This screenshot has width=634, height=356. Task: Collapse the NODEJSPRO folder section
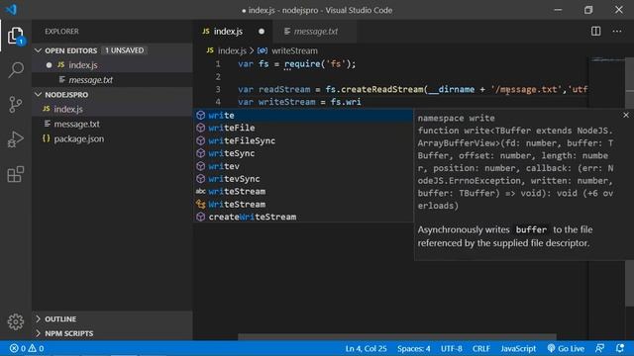[112, 95]
